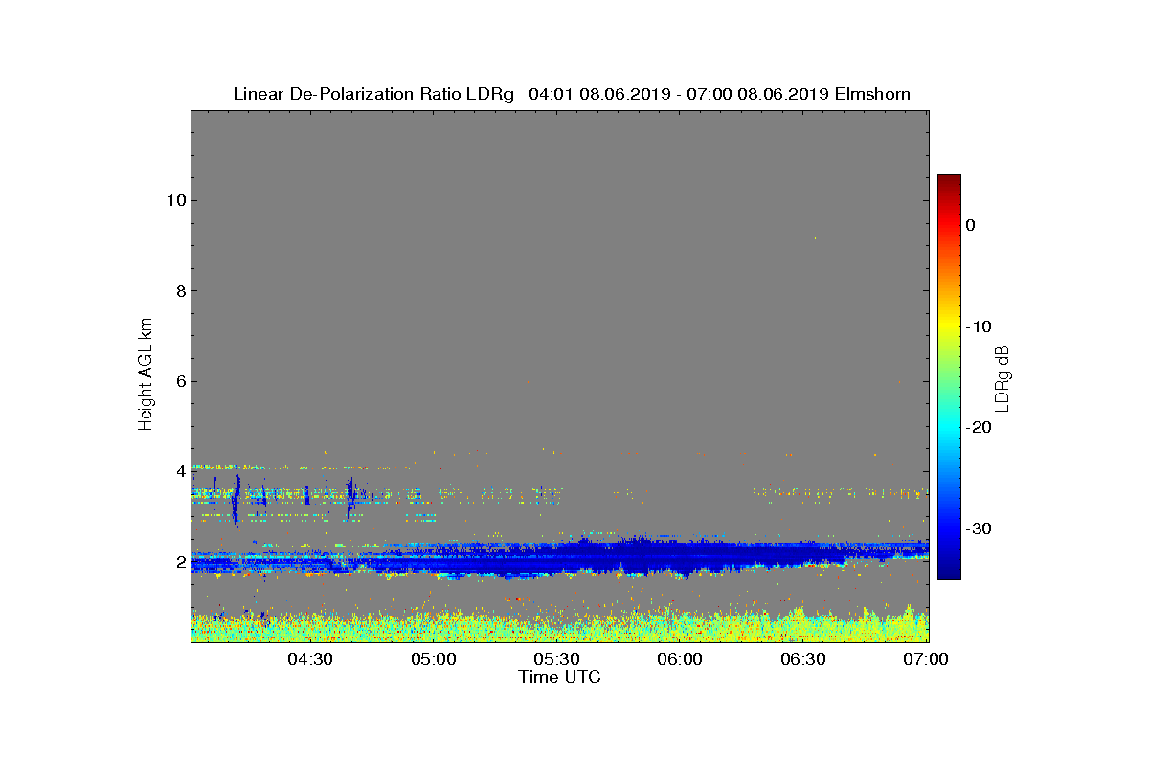
Task: Click the 06:00 time tick label
Action: 681,659
